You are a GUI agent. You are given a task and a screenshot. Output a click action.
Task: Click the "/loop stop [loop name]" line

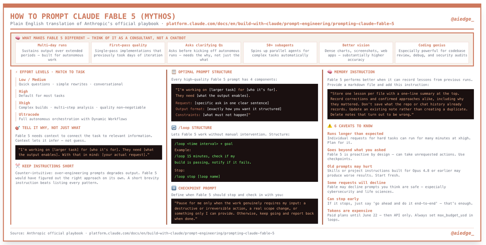click(197, 177)
